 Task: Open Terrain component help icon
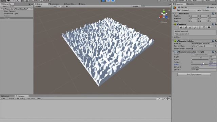213,24
